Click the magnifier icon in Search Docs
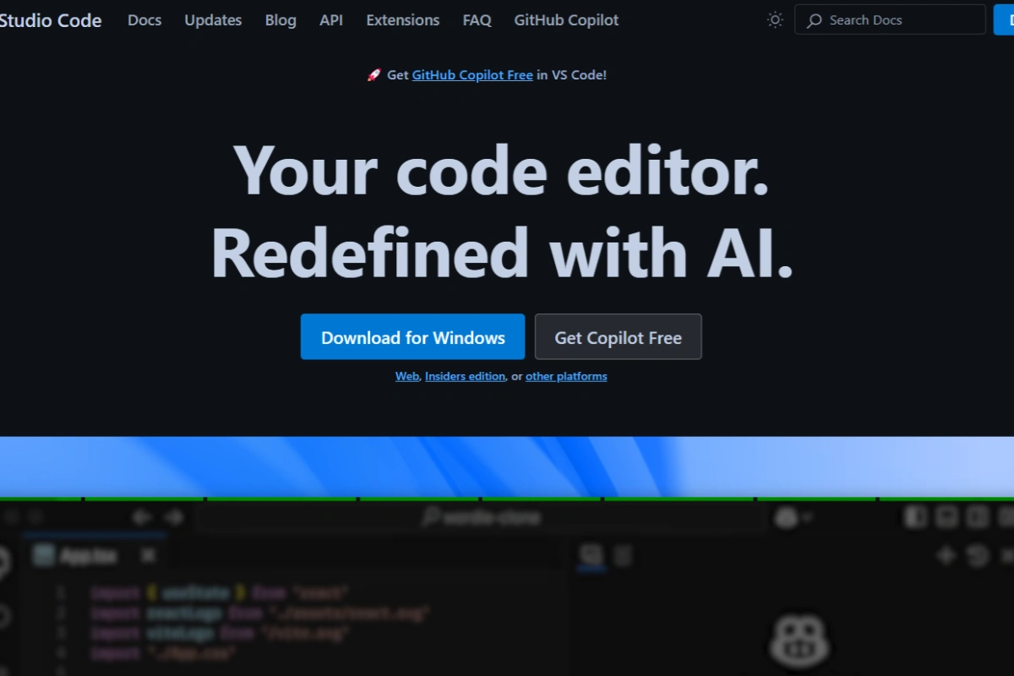 [x=814, y=20]
